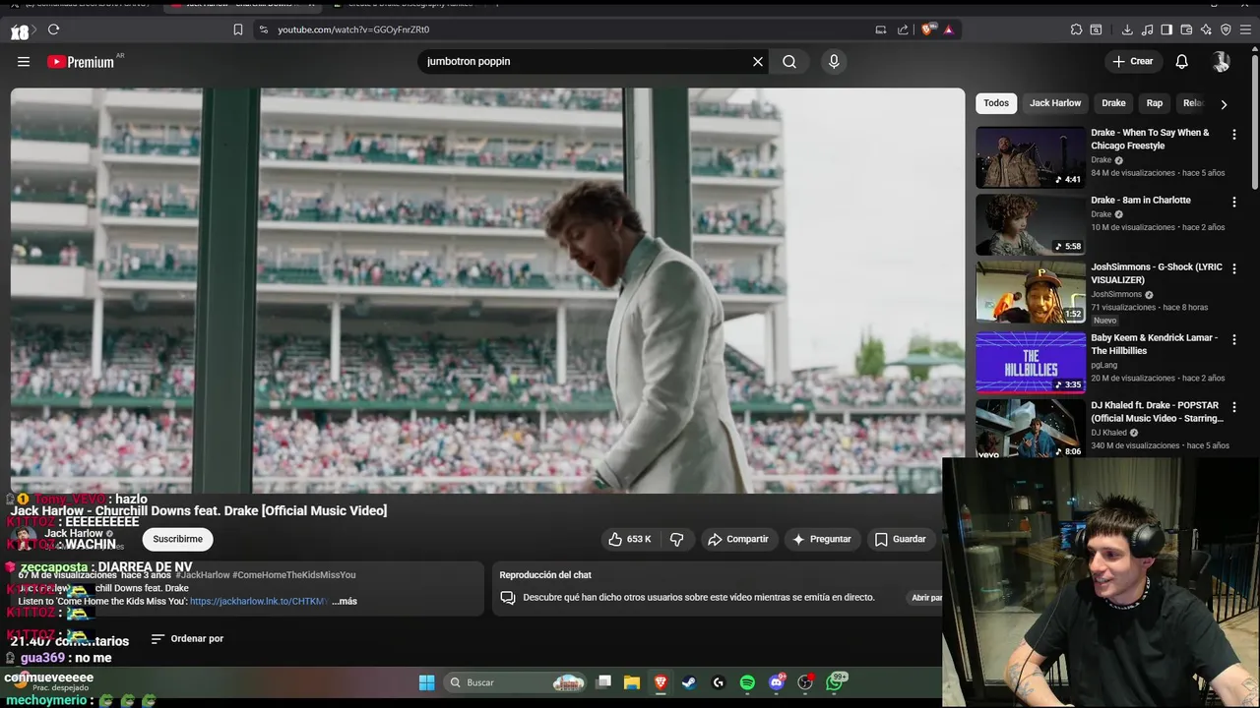Open options for G-Shock lyric visualizer
1260x708 pixels.
(x=1234, y=268)
